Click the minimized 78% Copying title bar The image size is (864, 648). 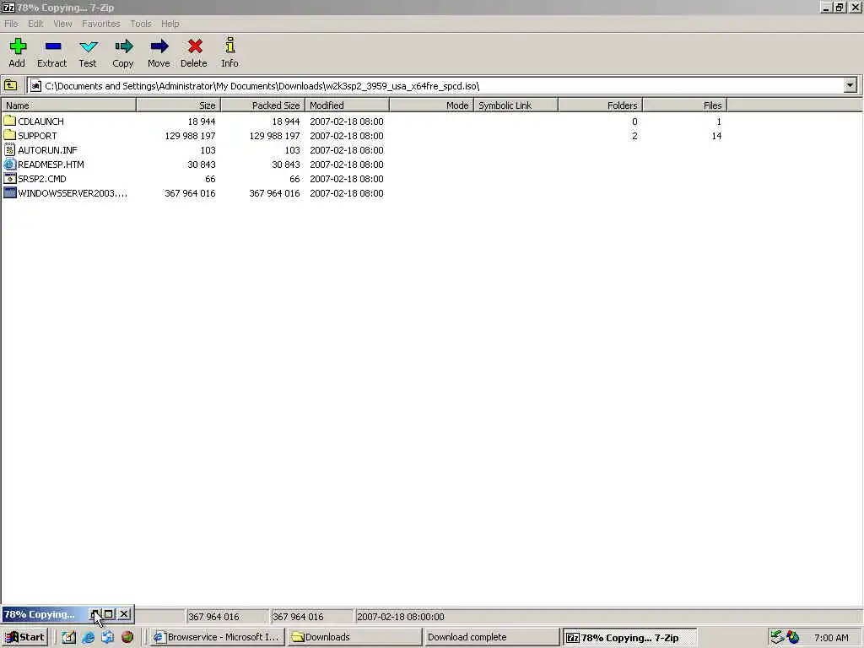click(x=44, y=614)
